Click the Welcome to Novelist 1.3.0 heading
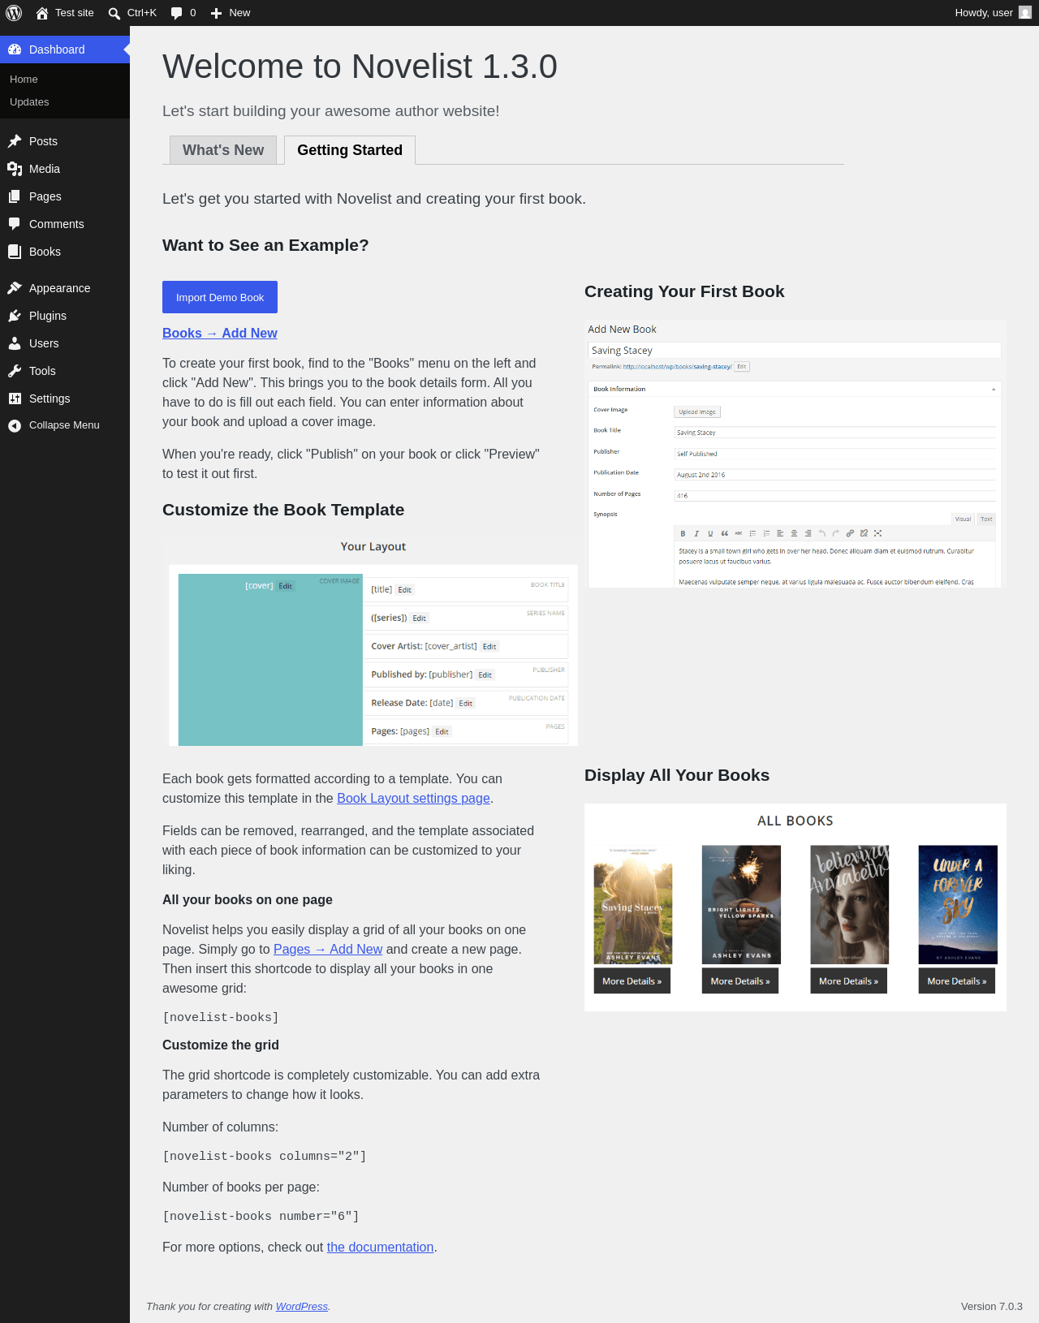The image size is (1039, 1323). [x=360, y=67]
